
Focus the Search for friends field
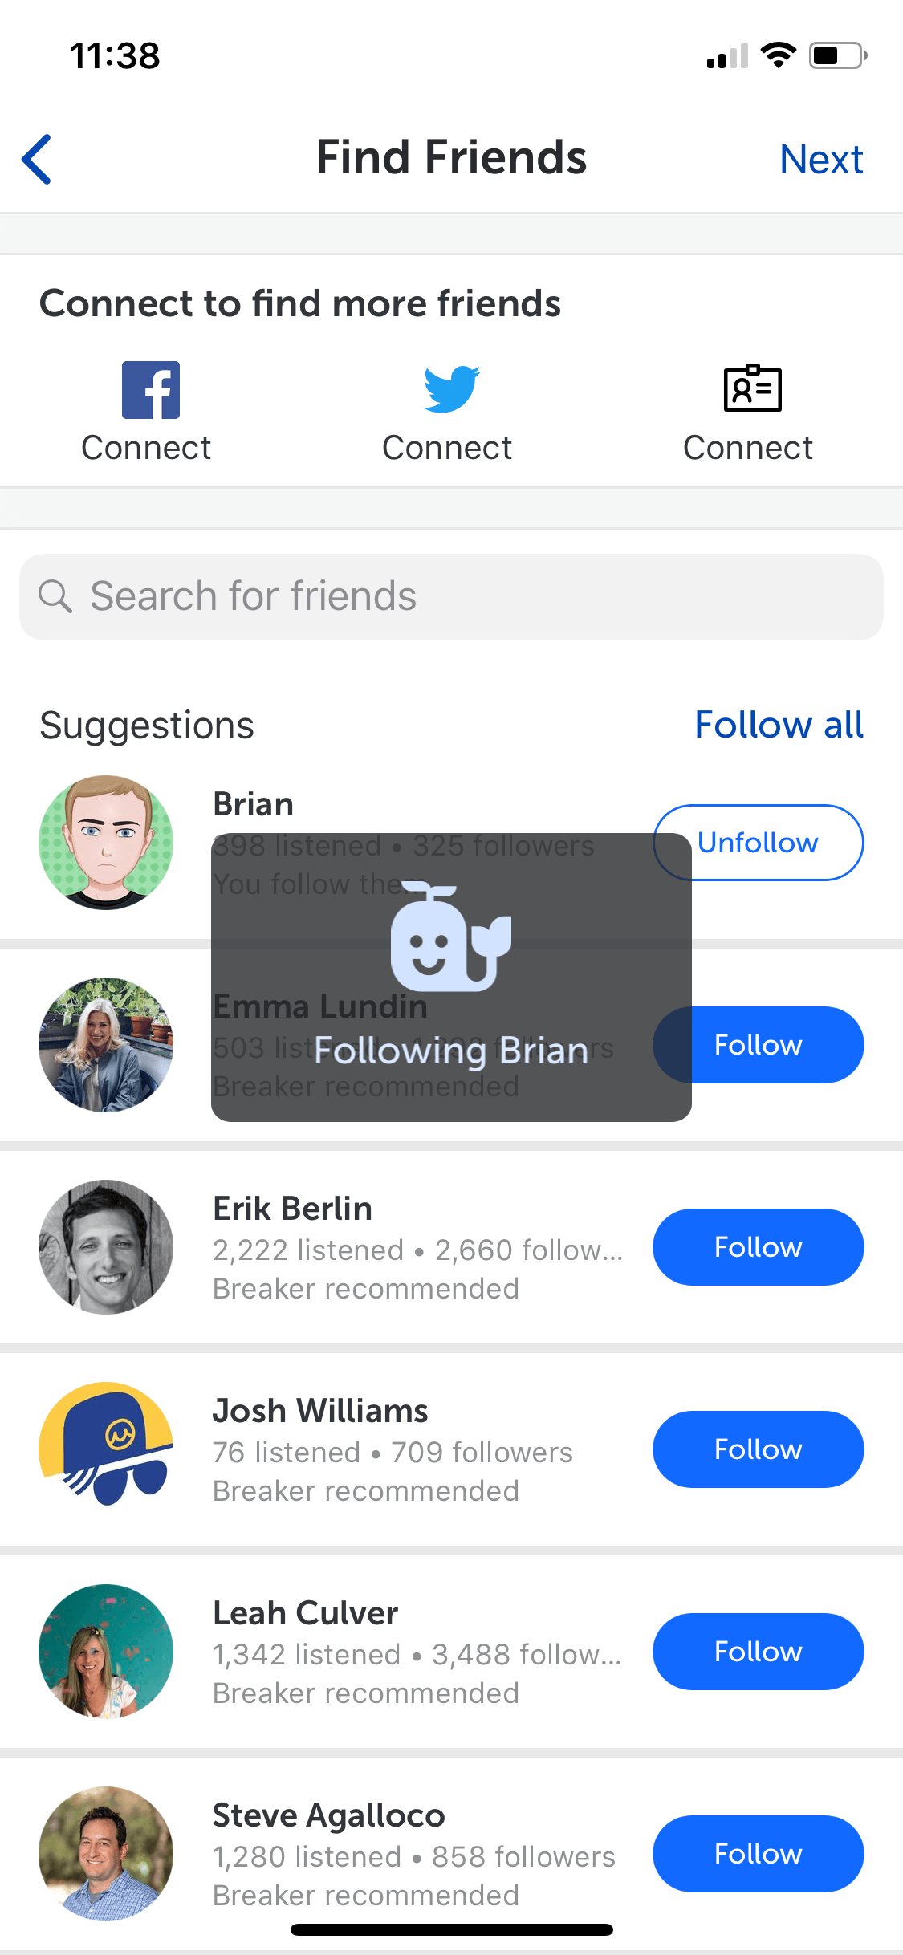pos(451,597)
